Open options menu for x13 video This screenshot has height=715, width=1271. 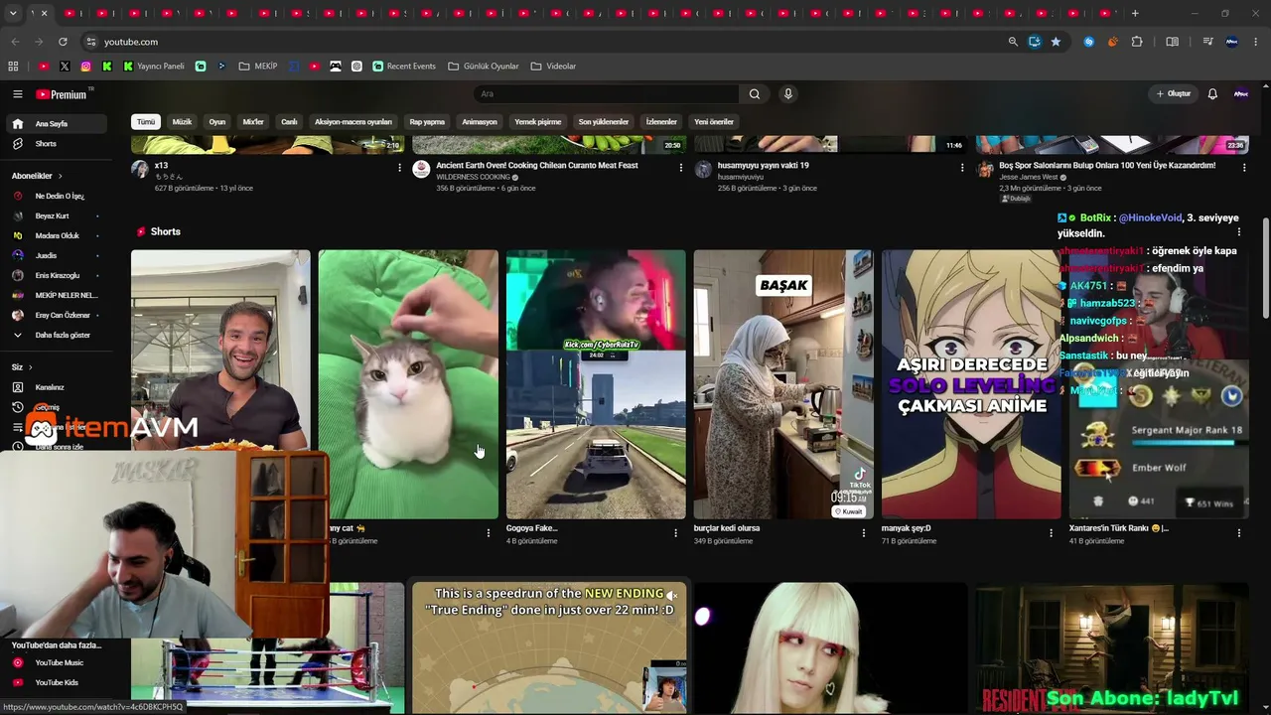399,168
